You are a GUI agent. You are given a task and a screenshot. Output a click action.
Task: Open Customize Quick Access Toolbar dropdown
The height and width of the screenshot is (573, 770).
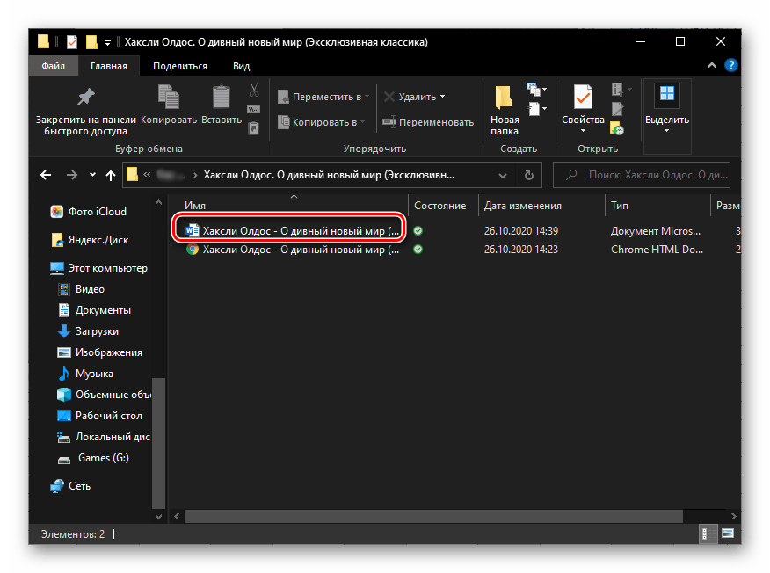click(x=107, y=43)
